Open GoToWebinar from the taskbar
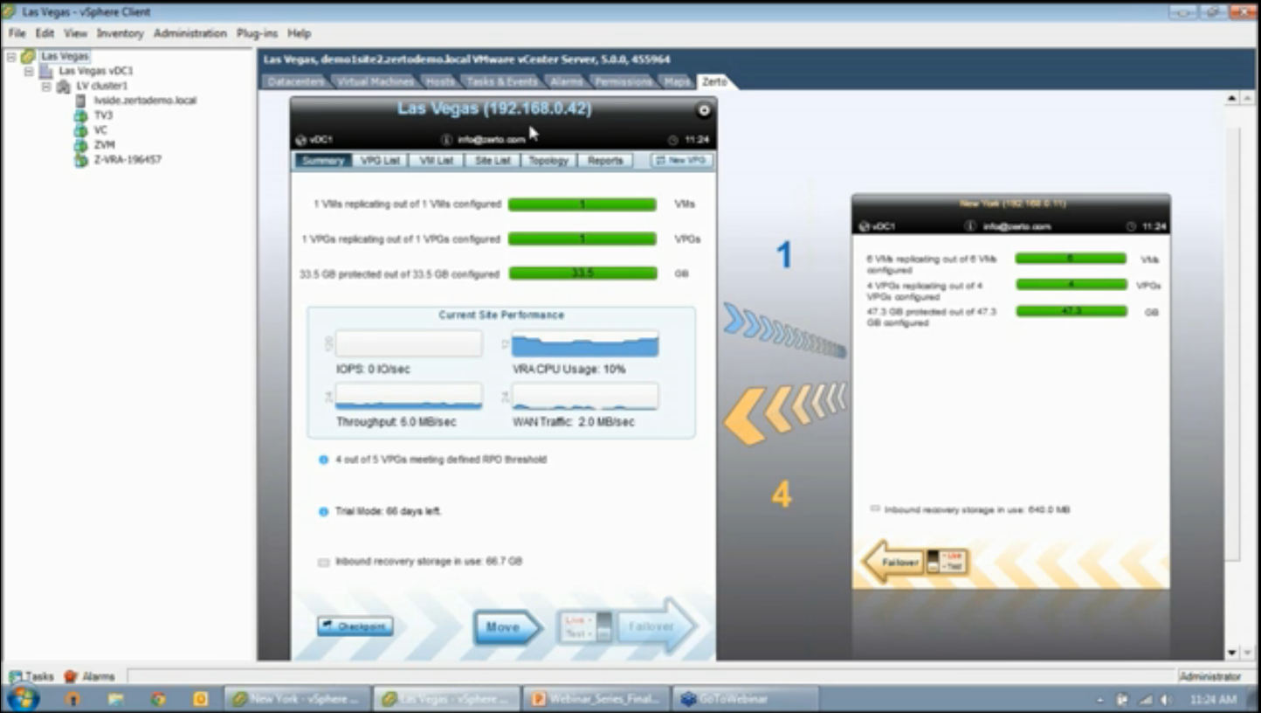The image size is (1261, 713). click(x=746, y=699)
